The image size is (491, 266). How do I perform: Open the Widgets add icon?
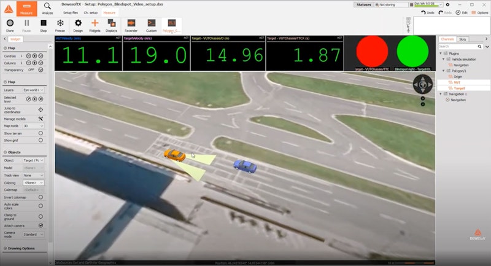coord(95,26)
